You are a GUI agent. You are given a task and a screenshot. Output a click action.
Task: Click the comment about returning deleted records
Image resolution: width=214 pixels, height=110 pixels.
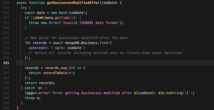tap(106, 53)
